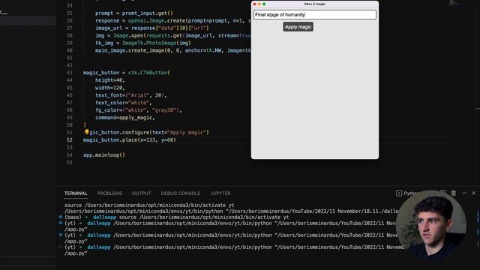The height and width of the screenshot is (270, 480).
Task: Kill terminal with the trash icon
Action: (x=453, y=193)
